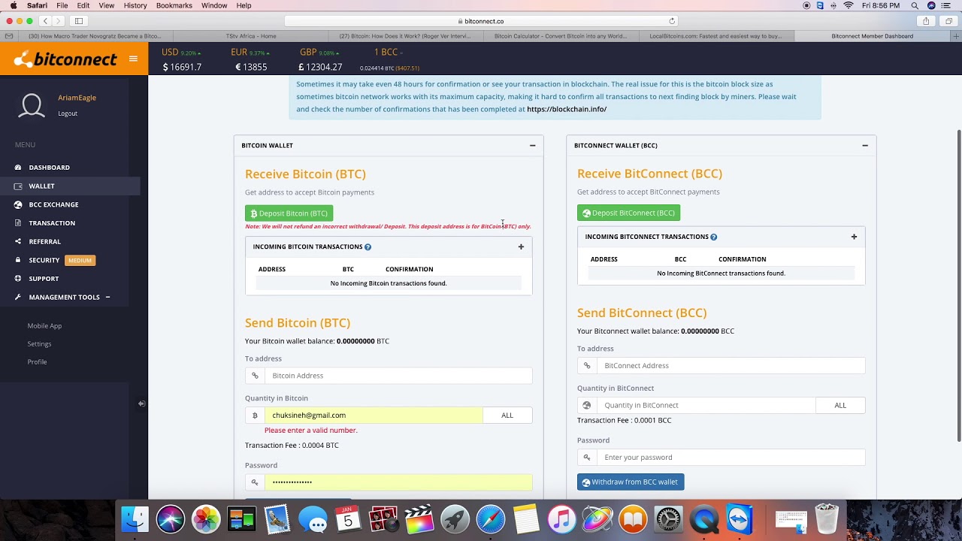
Task: Open Safari History menu
Action: pos(135,5)
